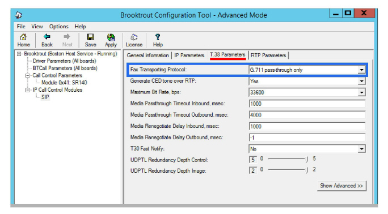
Task: Select BTCall Parameters (All boards) in the tree
Action: click(x=65, y=68)
